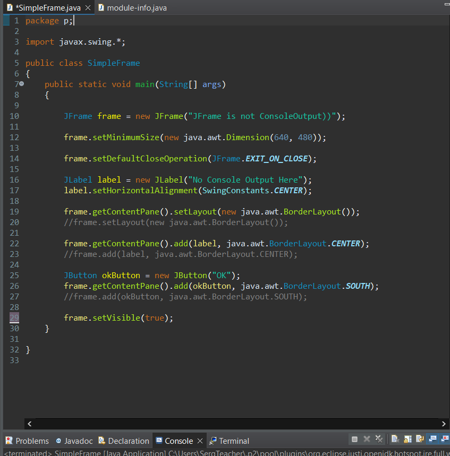Click BorderLayout.CENTER on line 22
This screenshot has width=450, height=456.
(x=315, y=244)
